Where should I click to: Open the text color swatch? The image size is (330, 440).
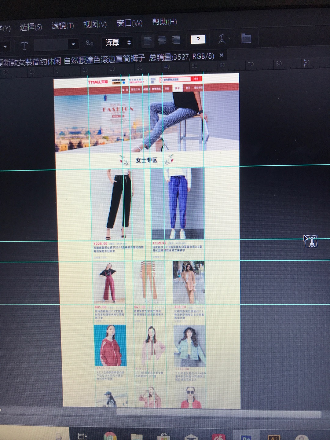[198, 39]
